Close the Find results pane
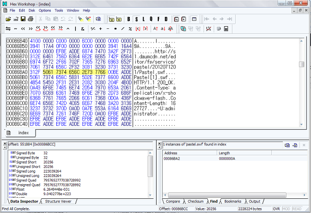 point(159,143)
